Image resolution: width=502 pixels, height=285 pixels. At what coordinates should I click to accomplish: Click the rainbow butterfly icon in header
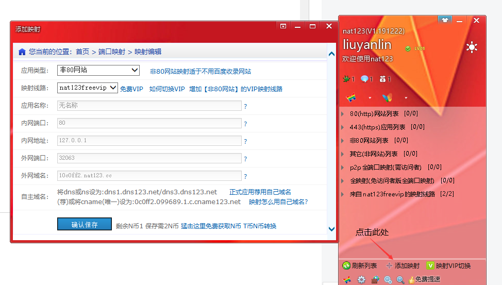coord(351,97)
